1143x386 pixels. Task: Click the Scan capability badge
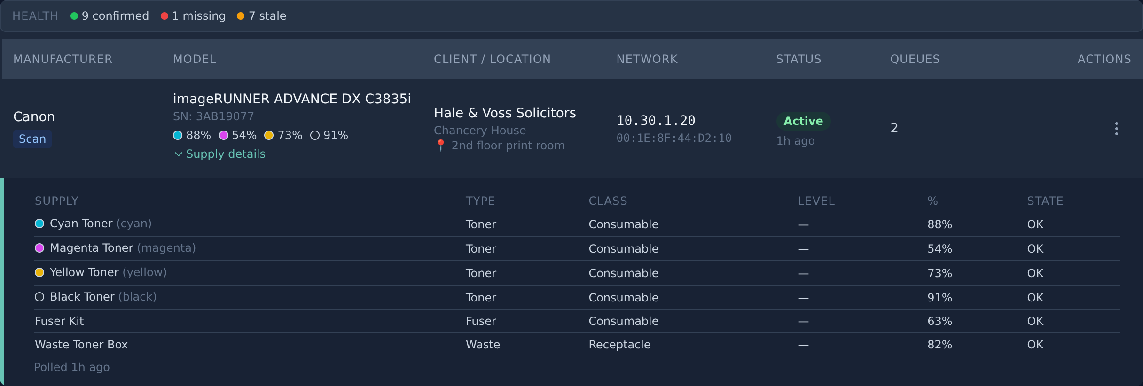click(x=32, y=139)
